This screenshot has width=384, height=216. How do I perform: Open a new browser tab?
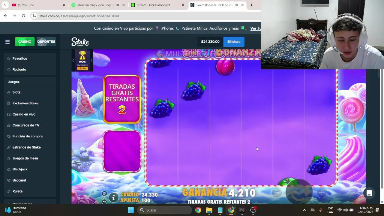[251, 5]
